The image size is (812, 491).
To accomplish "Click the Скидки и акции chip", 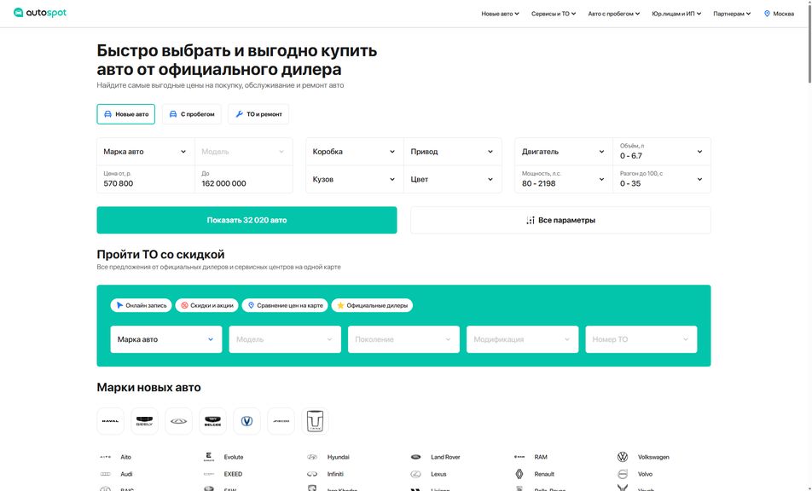I will click(206, 305).
